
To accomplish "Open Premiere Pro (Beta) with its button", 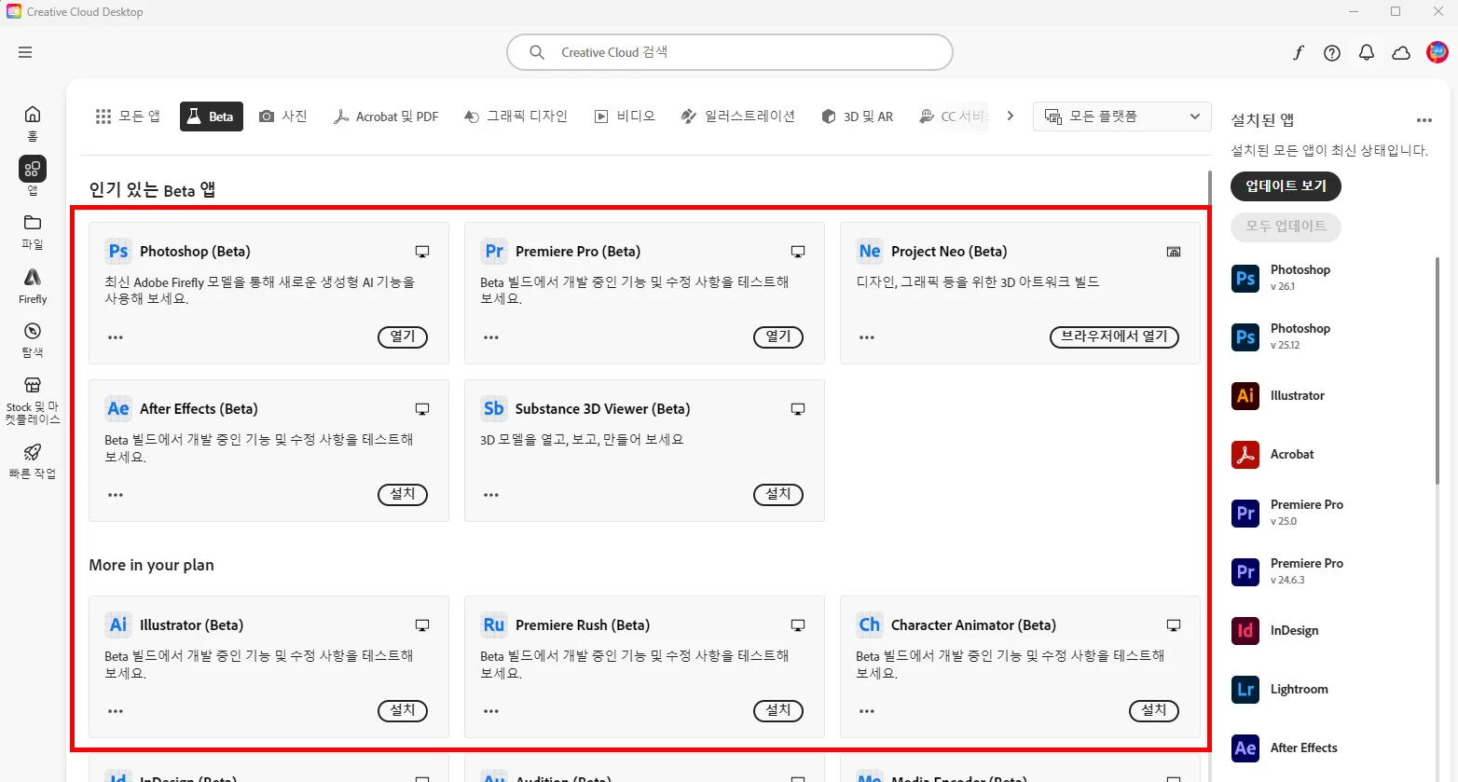I will tap(778, 336).
